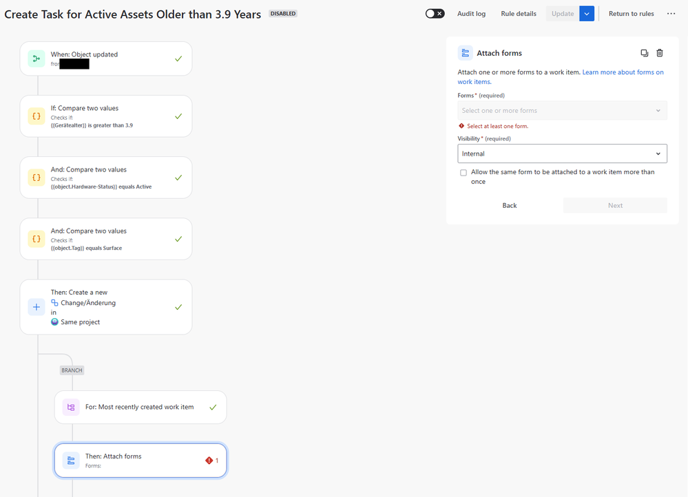The image size is (688, 497).
Task: Click the duplicate component icon
Action: pos(644,53)
